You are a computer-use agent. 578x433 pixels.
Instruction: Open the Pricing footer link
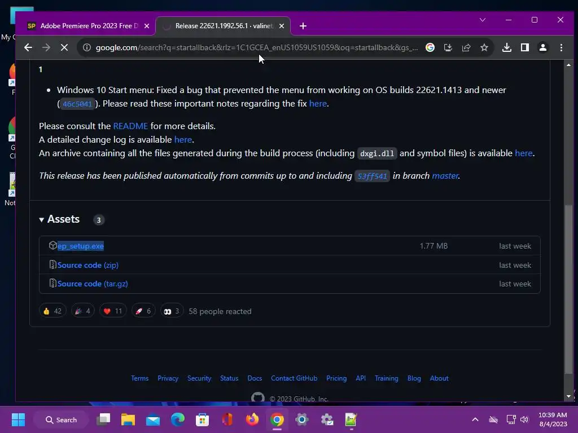pyautogui.click(x=336, y=378)
